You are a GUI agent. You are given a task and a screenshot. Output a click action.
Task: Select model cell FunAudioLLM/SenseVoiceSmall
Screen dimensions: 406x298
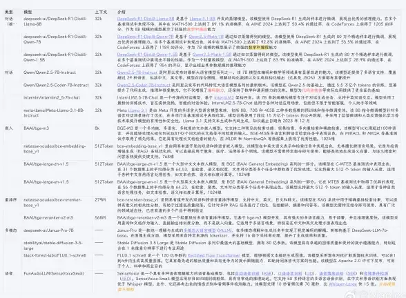click(x=54, y=274)
